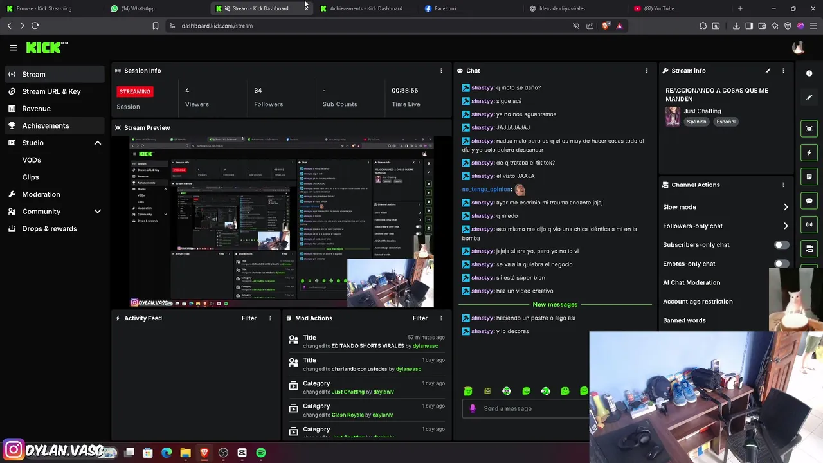Insert the first green halo emote
The width and height of the screenshot is (823, 463).
[468, 391]
